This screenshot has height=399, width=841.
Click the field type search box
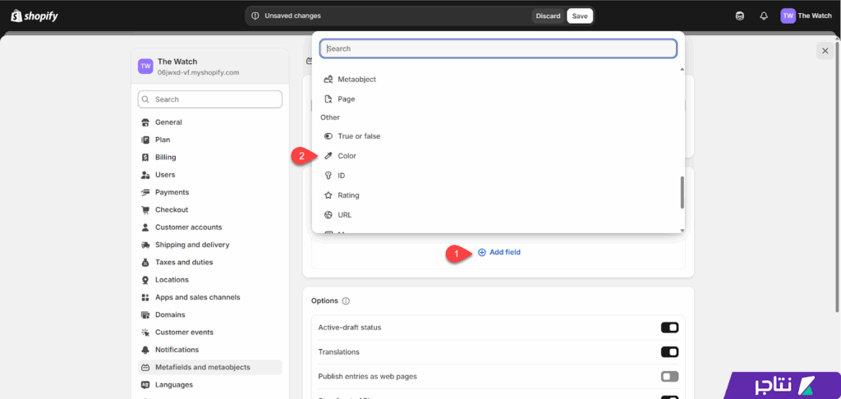pyautogui.click(x=499, y=48)
